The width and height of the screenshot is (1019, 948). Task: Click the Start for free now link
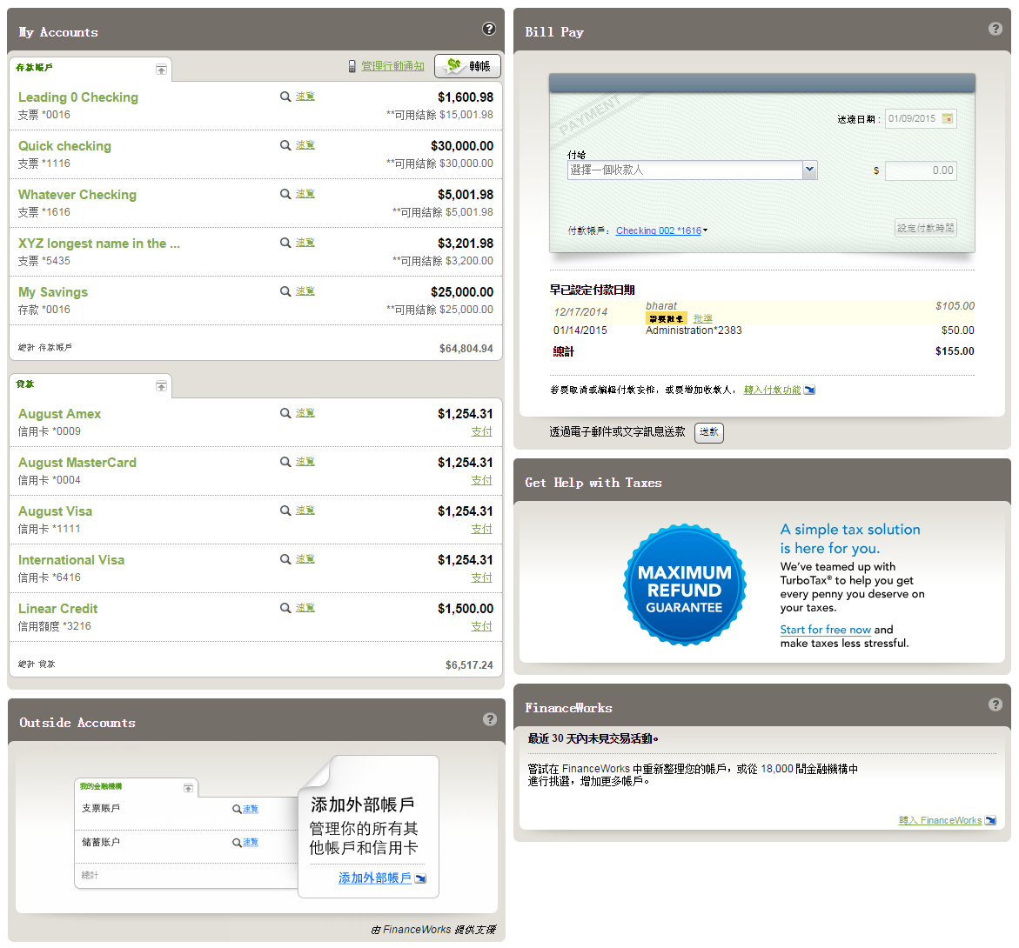[825, 630]
